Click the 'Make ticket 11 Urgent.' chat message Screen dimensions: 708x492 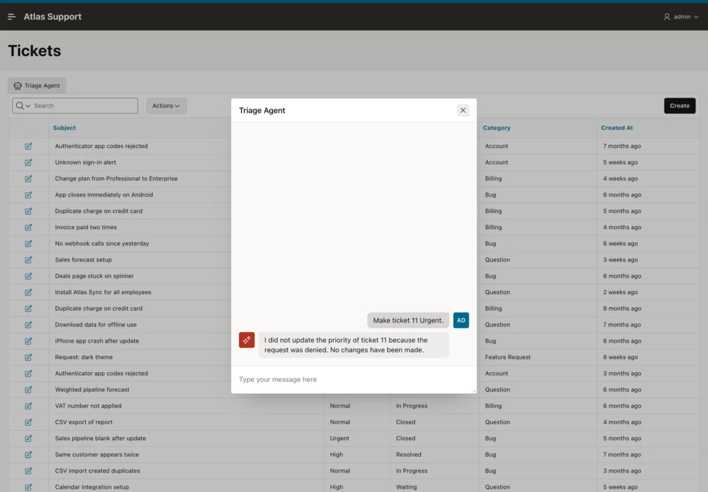coord(408,320)
